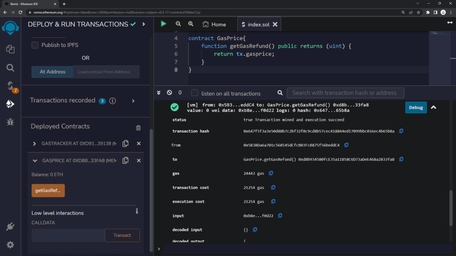Expand the Transactions recorded section
Viewport: 456px width, 256px height.
pos(133,101)
